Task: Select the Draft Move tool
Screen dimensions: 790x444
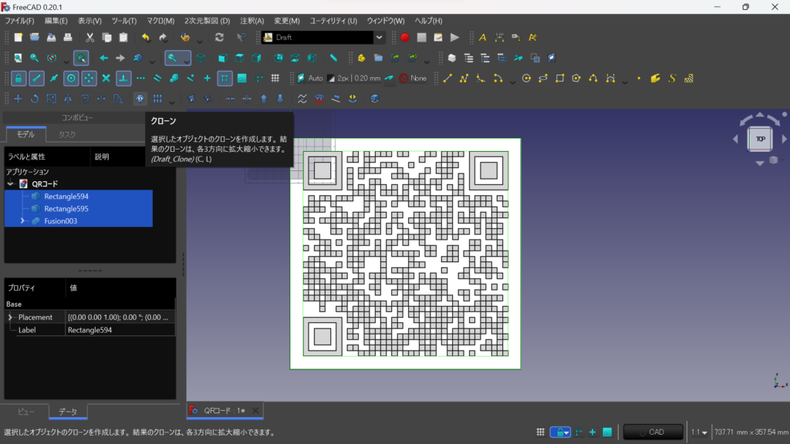Action: (19, 99)
